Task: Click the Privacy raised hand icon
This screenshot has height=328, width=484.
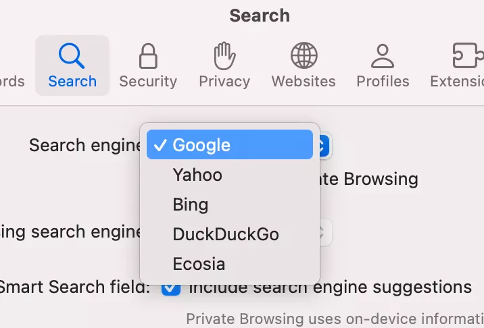Action: pyautogui.click(x=224, y=56)
